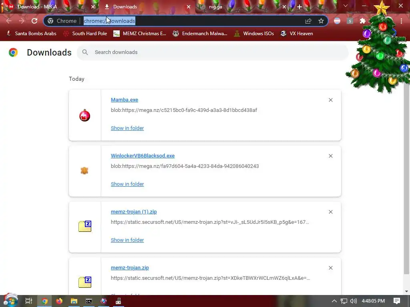
Task: Open File Explorer from the taskbar
Action: click(74, 301)
